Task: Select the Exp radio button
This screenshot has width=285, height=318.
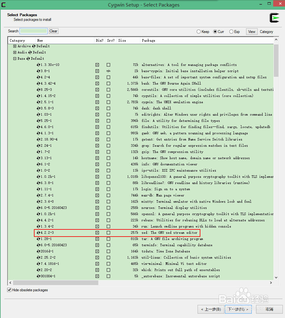Action: click(x=231, y=32)
